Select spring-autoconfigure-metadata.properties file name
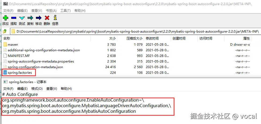Image resolution: width=261 pixels, height=124 pixels. (x=41, y=61)
